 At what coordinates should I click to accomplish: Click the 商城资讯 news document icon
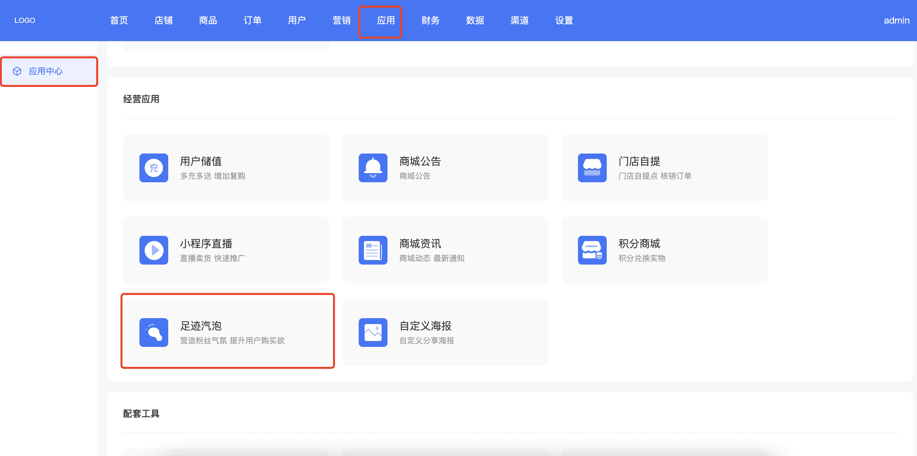click(x=373, y=250)
